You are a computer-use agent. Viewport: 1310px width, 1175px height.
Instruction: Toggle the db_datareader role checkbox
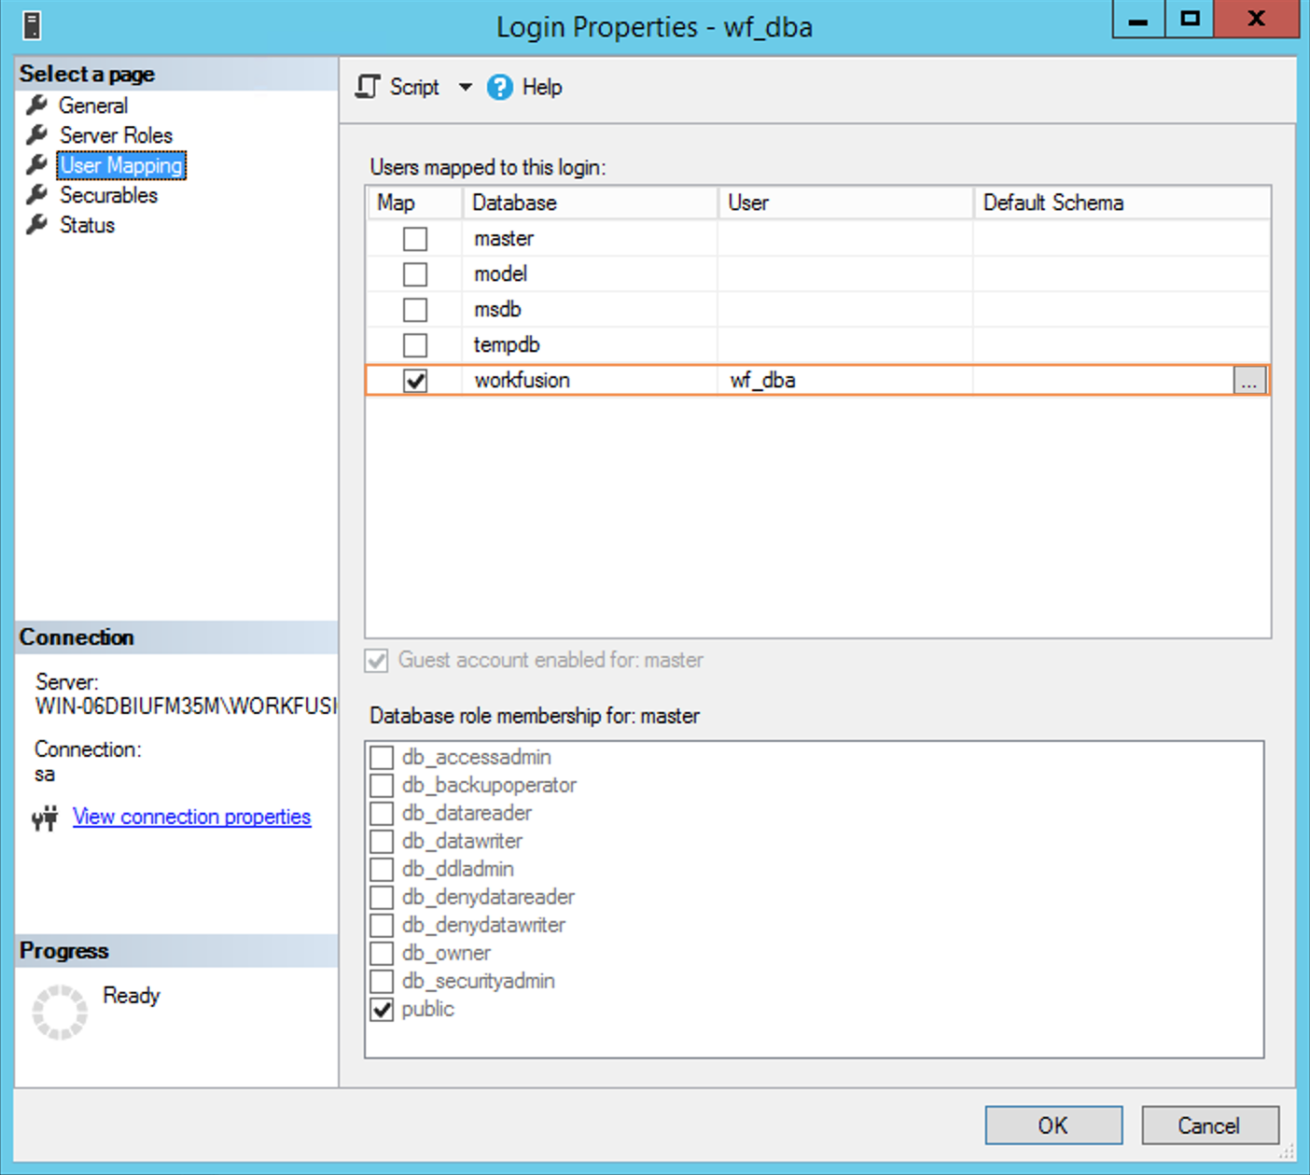click(x=382, y=813)
